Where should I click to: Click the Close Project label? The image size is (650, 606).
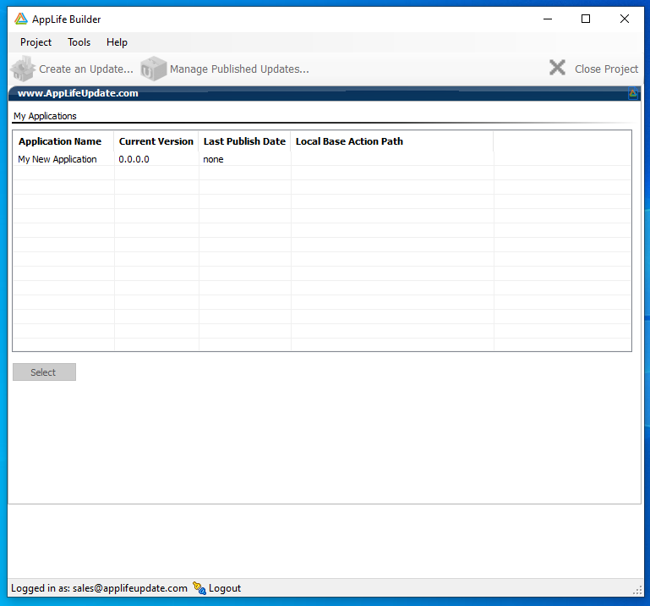606,69
